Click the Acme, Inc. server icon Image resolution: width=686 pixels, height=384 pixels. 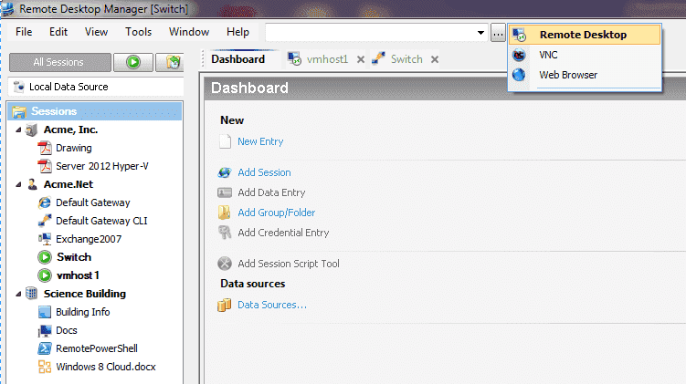pos(31,130)
